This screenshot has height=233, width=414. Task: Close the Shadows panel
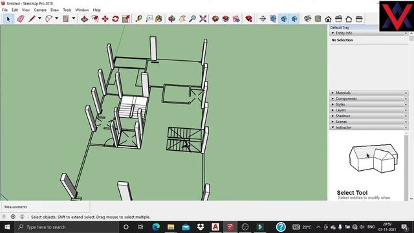tap(406, 116)
